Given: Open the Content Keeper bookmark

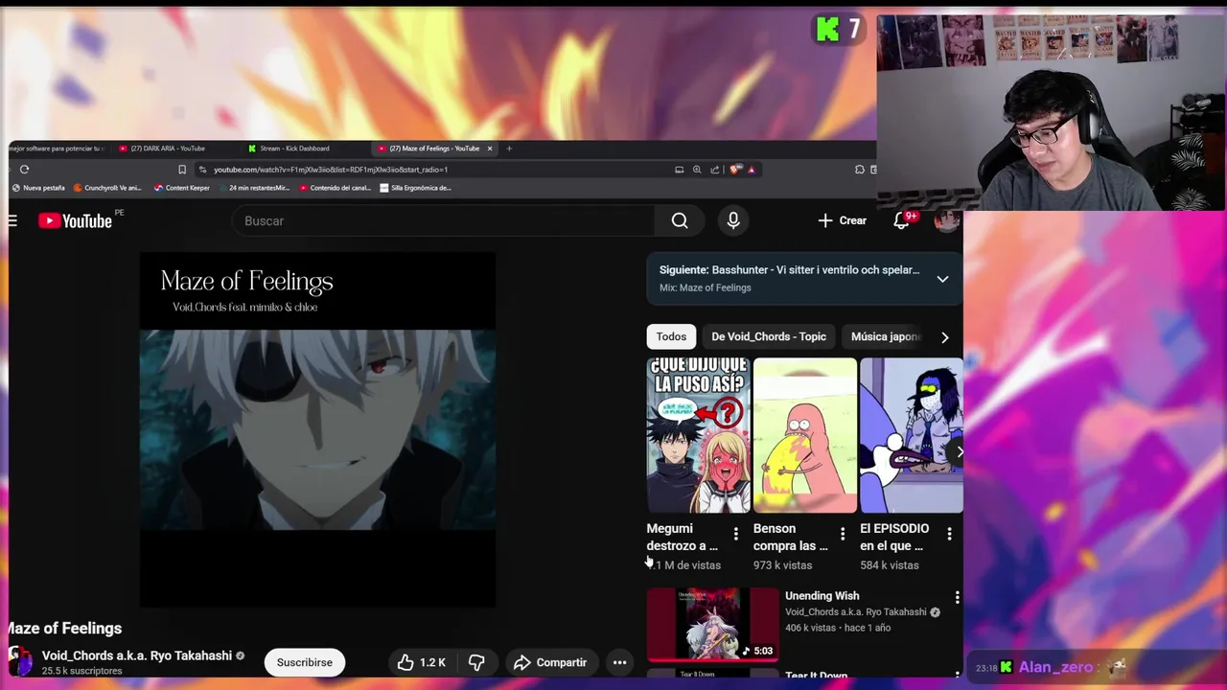Looking at the screenshot, I should (x=182, y=188).
